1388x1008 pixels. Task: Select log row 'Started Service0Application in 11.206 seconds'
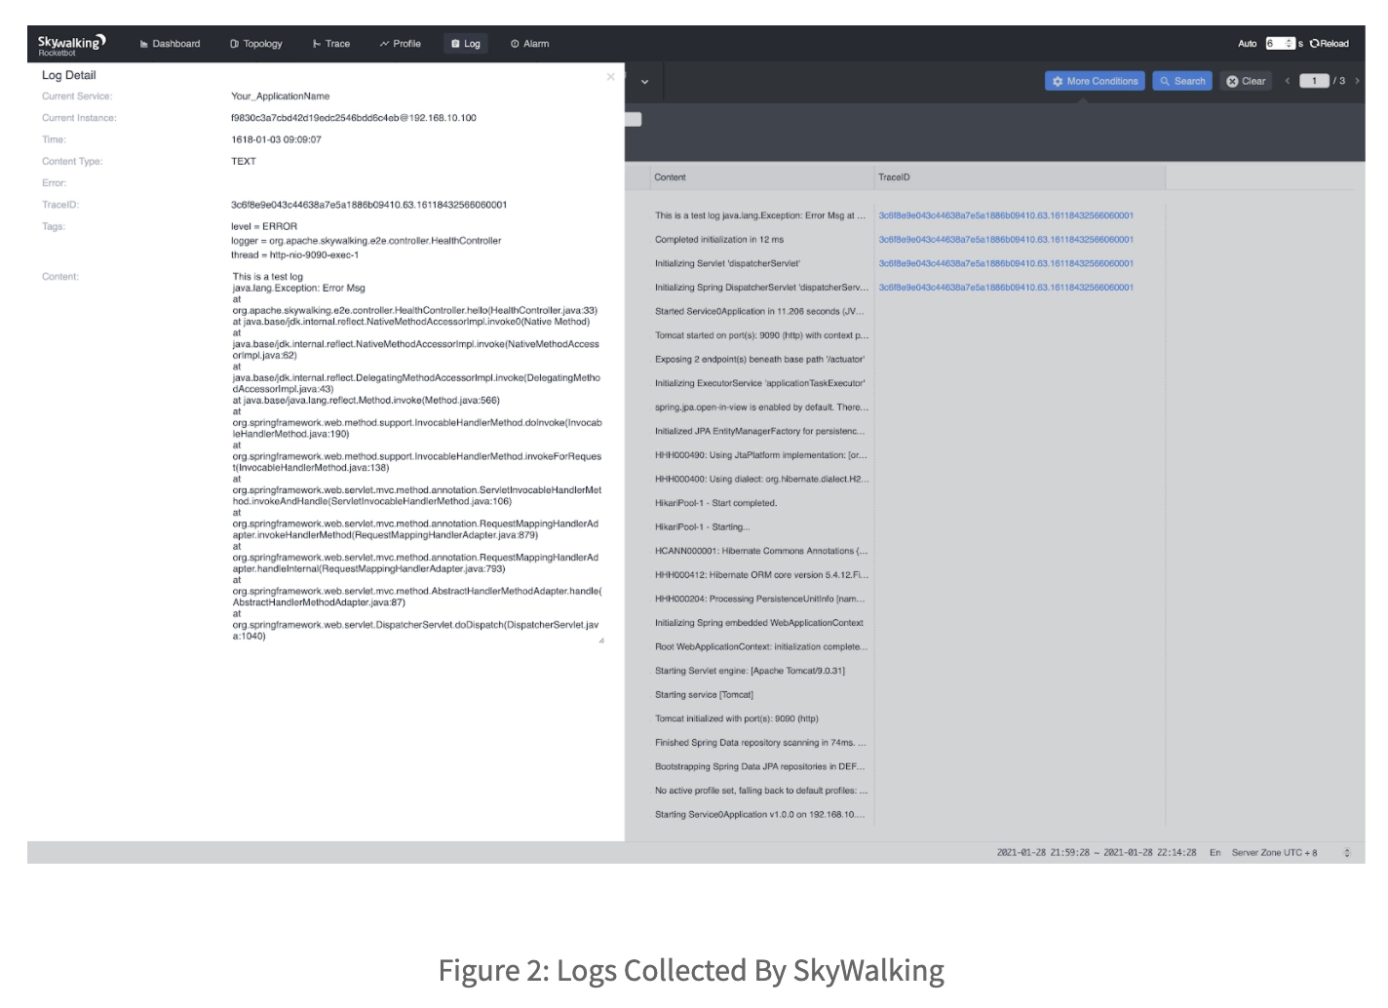tap(760, 312)
